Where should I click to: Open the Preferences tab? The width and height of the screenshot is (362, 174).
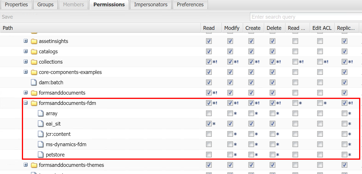click(190, 5)
